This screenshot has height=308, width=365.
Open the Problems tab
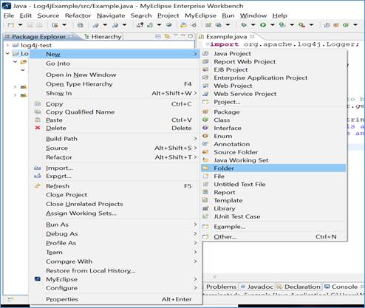[221, 287]
